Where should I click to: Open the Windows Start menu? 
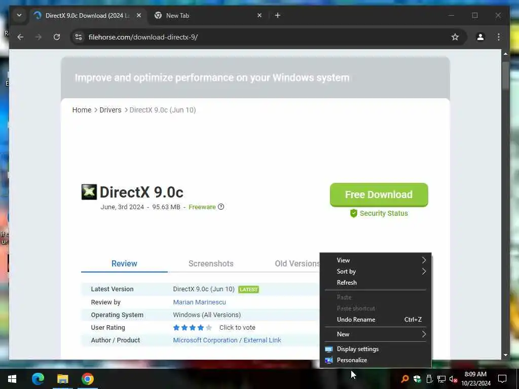coord(12,379)
